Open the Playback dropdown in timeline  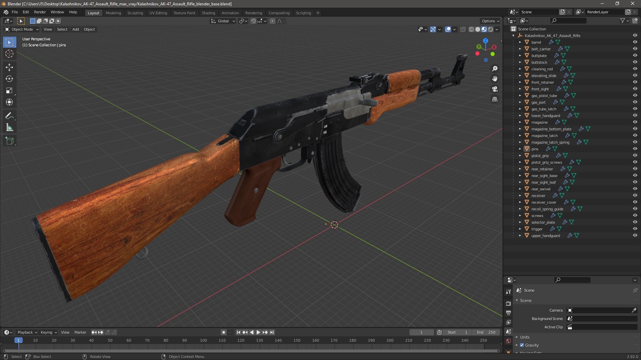27,332
